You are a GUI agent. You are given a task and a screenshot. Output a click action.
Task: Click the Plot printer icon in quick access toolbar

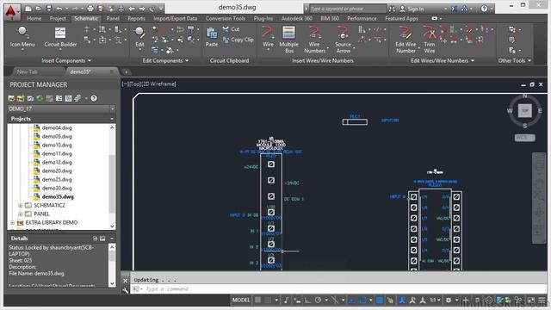coord(90,9)
